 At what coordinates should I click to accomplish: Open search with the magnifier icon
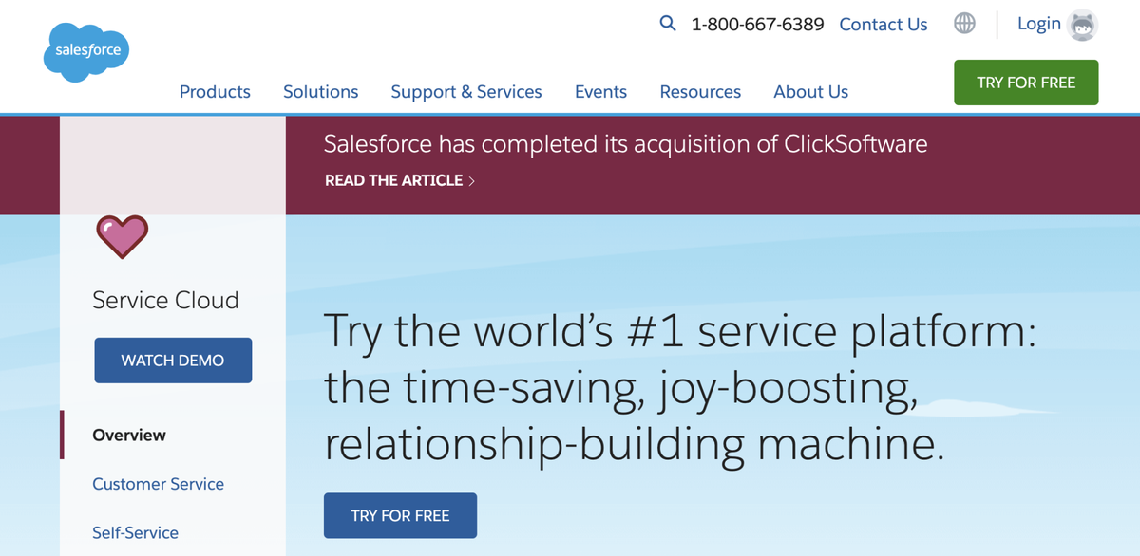pos(668,24)
